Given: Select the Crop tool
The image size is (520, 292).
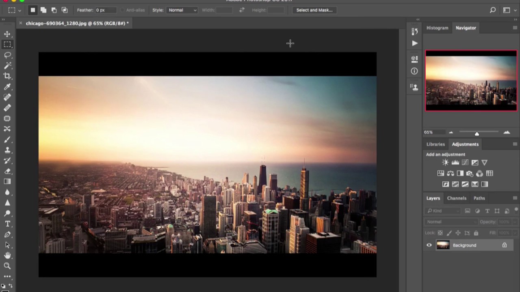Looking at the screenshot, I should click(x=7, y=76).
